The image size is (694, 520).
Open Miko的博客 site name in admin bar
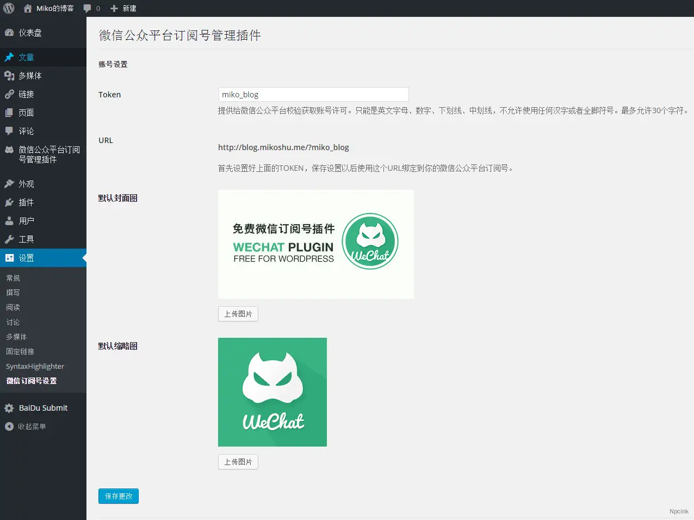55,9
